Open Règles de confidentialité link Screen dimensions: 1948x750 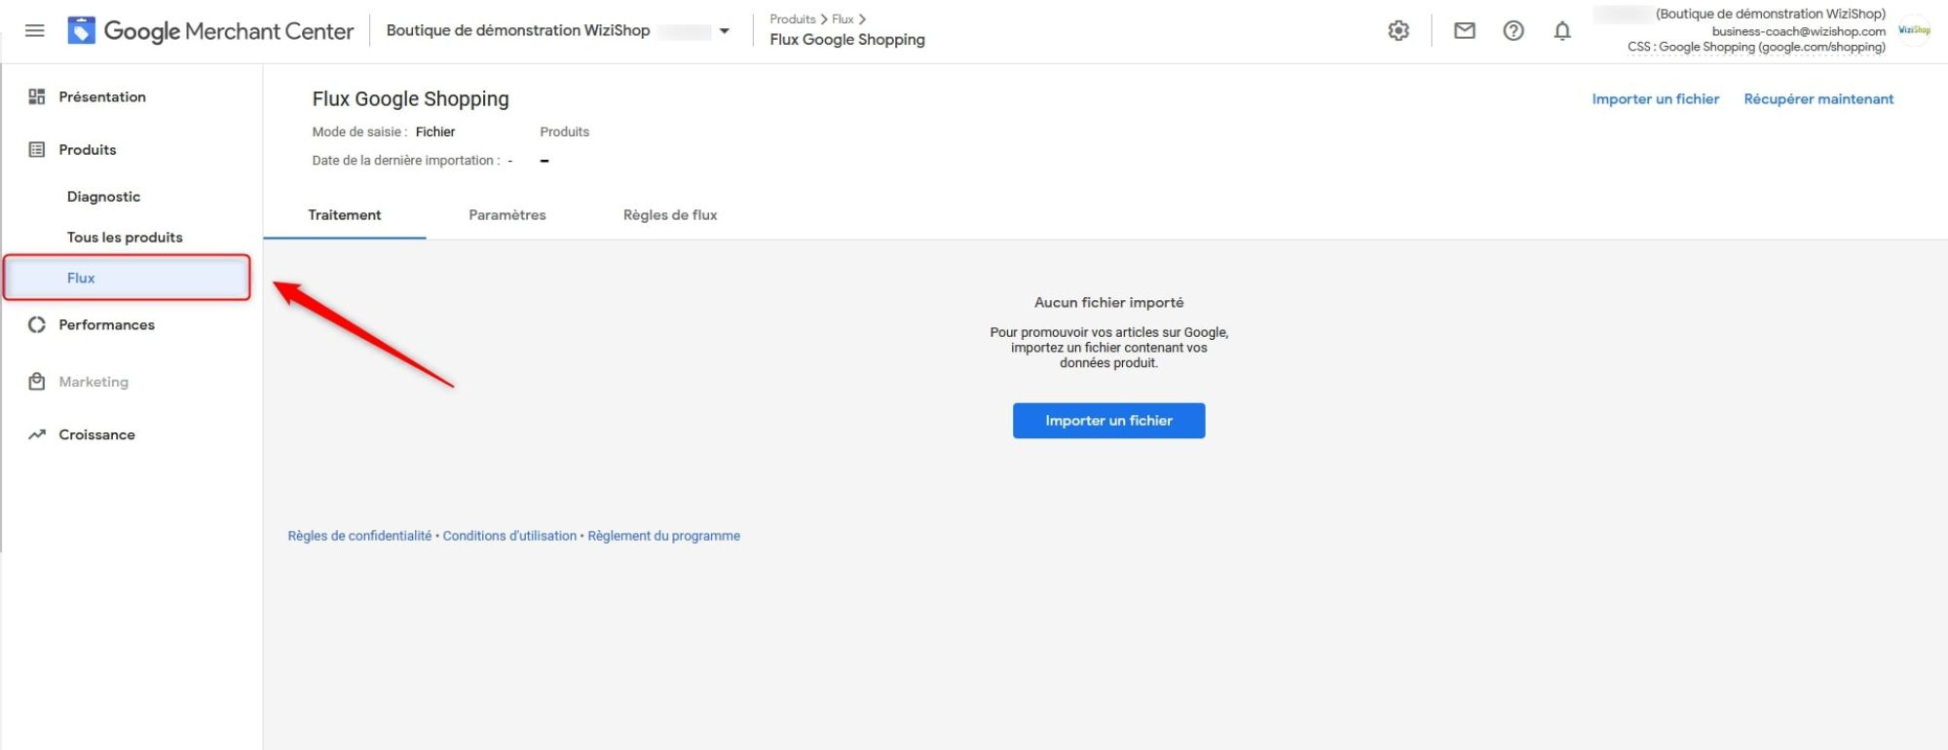359,536
